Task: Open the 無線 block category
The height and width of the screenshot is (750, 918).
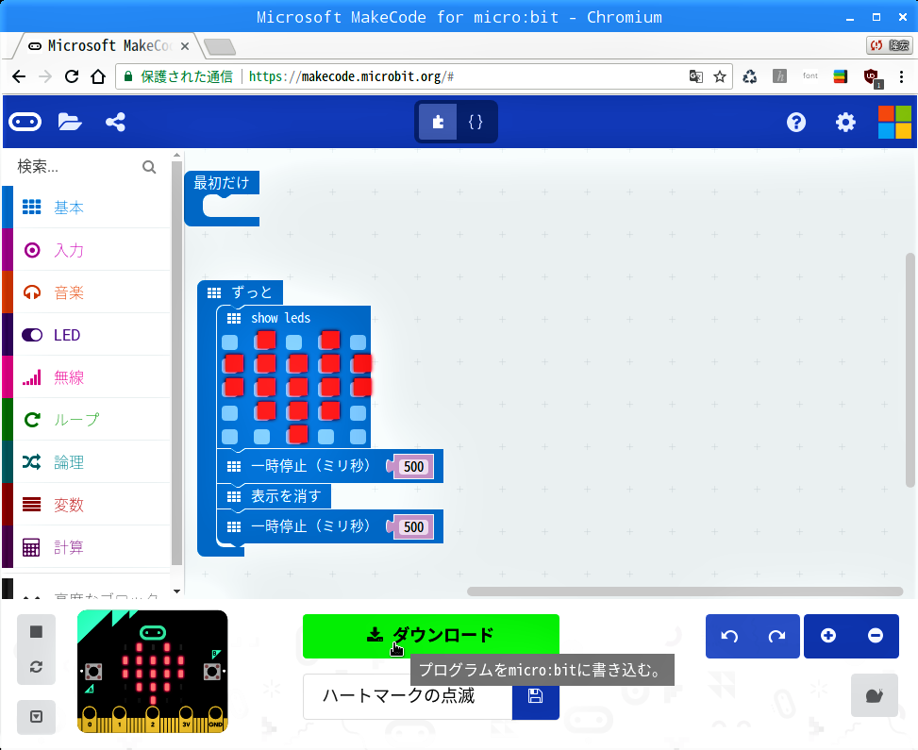Action: tap(87, 377)
